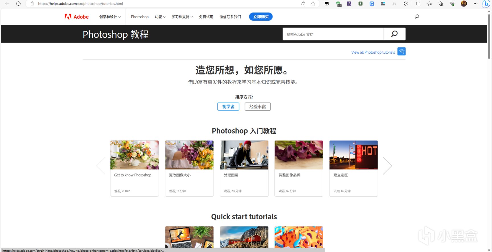Image resolution: width=492 pixels, height=252 pixels.
Task: Click the thumbnail above 处理图层
Action: [x=244, y=155]
